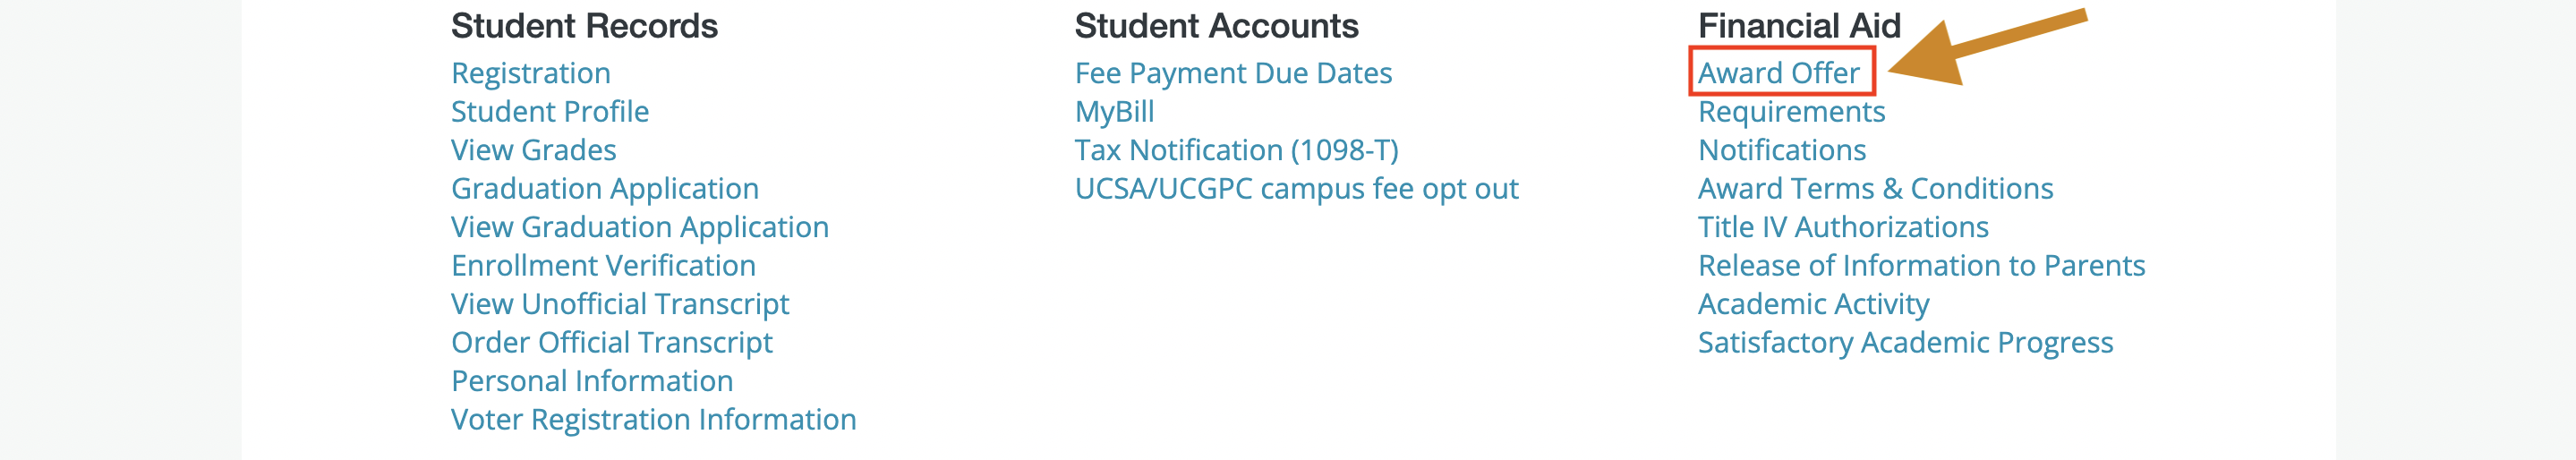Viewport: 2576px width, 460px height.
Task: Click the highlighted Award Offer link
Action: (x=1779, y=73)
